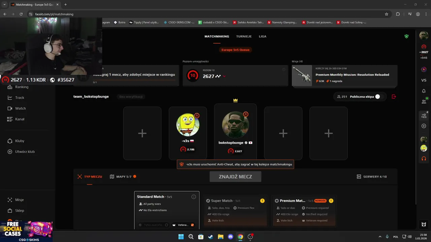
Task: Open CSGO-SKINS.COM bookmark
Action: (x=179, y=22)
